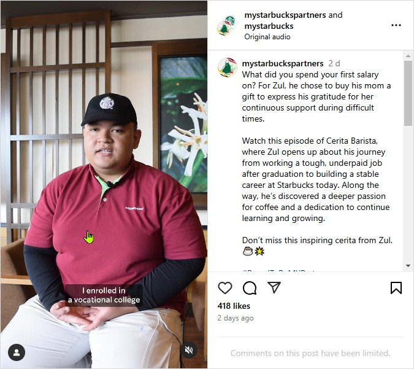Open header stacked profile avatars
Viewport: 414px width, 369px height.
pyautogui.click(x=227, y=26)
